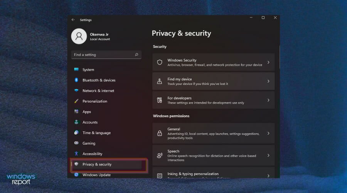Open Speech title under Windows permissions

tap(173, 151)
